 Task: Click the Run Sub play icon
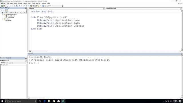click(x=24, y=6)
